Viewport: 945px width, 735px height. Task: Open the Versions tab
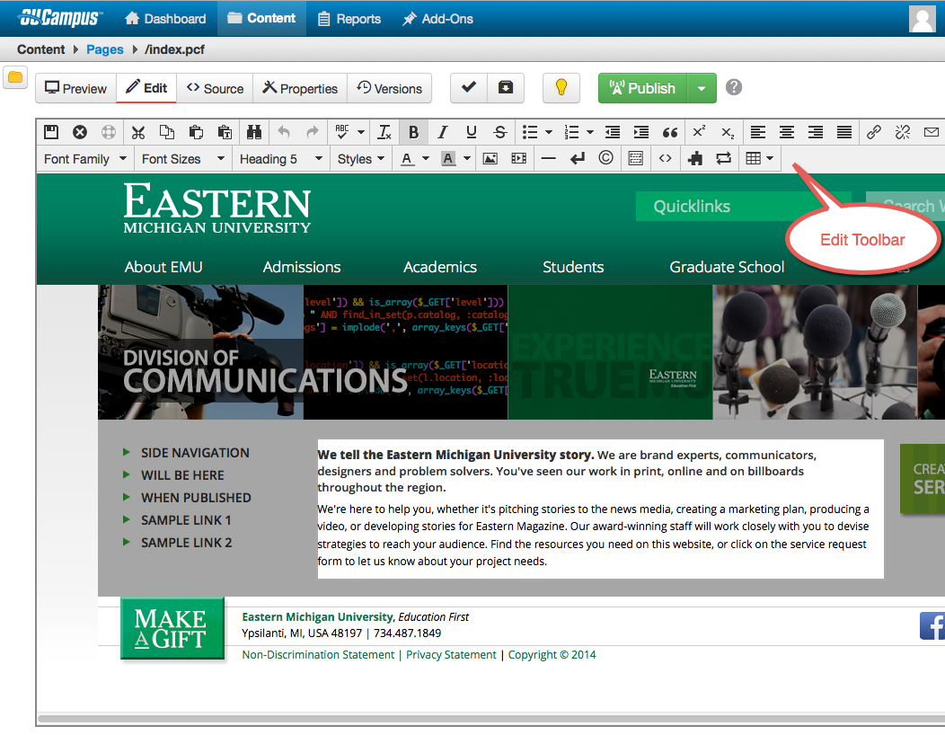tap(389, 88)
